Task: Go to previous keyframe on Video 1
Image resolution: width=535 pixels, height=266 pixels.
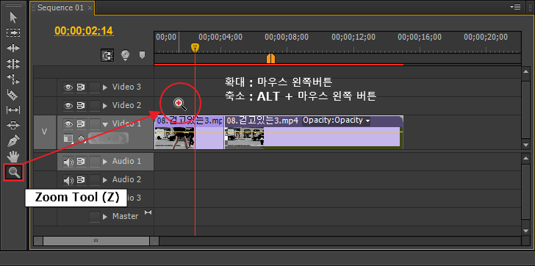Action: click(96, 138)
